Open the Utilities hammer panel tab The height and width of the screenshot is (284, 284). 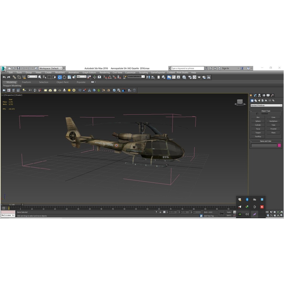[x=272, y=95]
